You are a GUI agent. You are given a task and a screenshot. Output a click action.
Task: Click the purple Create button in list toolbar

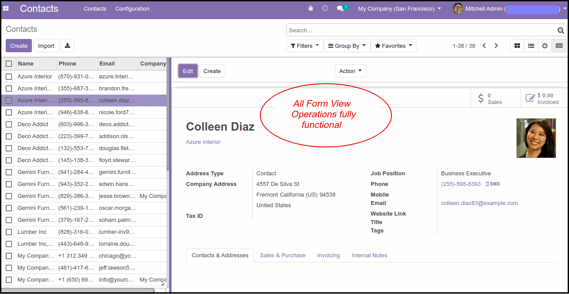(x=19, y=46)
